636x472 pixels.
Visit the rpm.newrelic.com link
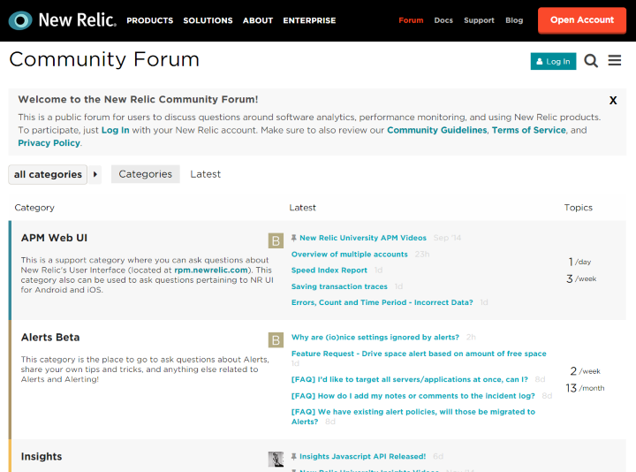click(x=211, y=270)
